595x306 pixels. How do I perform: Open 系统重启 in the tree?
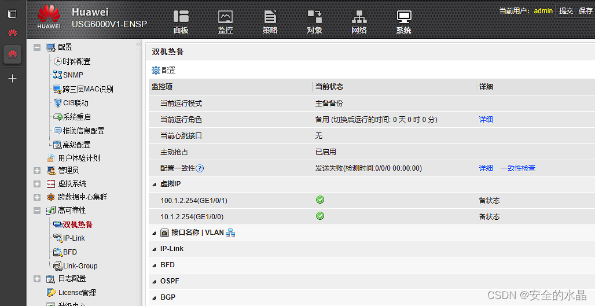pyautogui.click(x=76, y=117)
